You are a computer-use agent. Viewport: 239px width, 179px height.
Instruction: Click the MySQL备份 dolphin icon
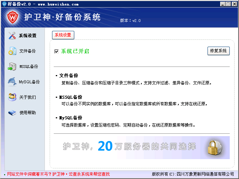(12, 82)
